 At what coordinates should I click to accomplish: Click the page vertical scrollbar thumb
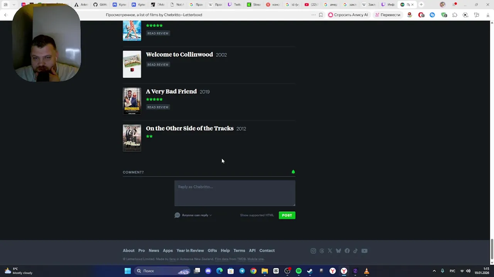coord(492,249)
